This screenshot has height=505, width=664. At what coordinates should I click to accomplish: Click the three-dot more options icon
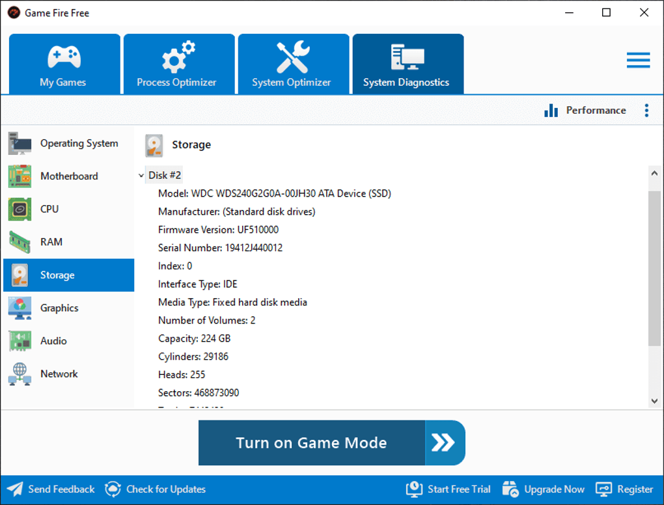point(646,111)
